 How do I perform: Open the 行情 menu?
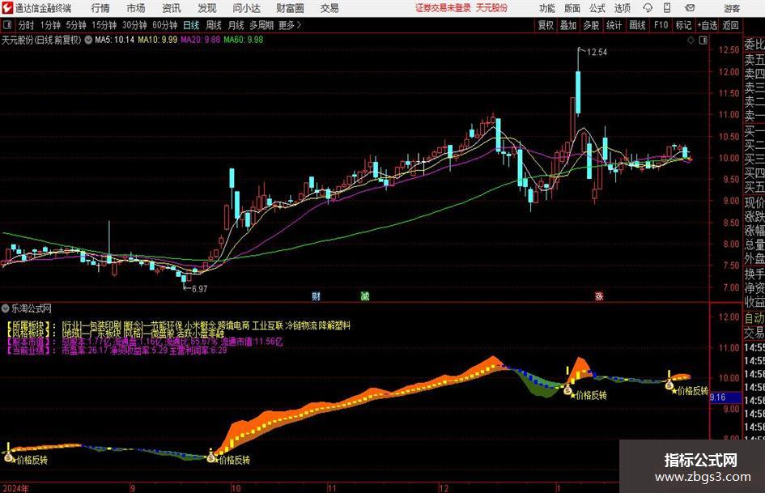tap(100, 8)
